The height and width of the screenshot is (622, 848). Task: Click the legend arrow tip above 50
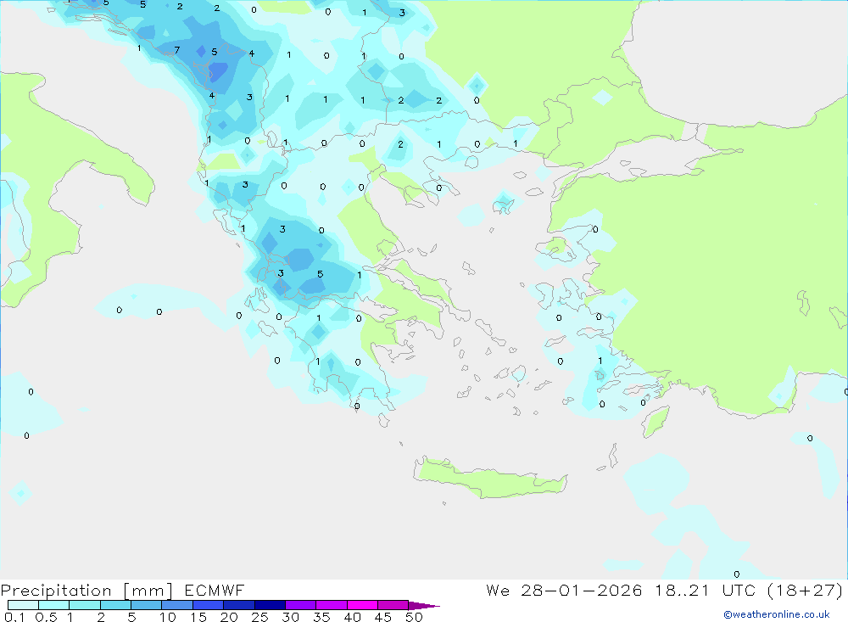pos(425,606)
